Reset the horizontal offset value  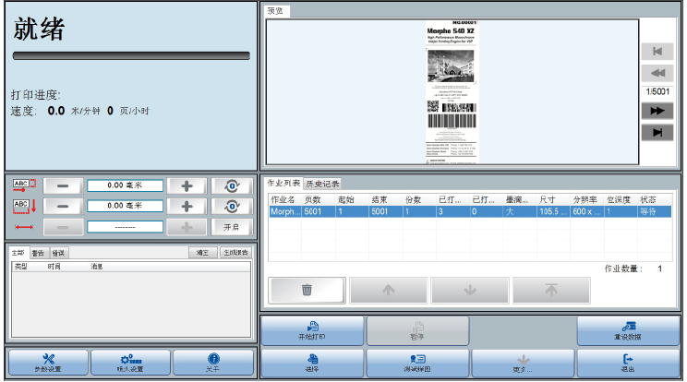point(231,185)
